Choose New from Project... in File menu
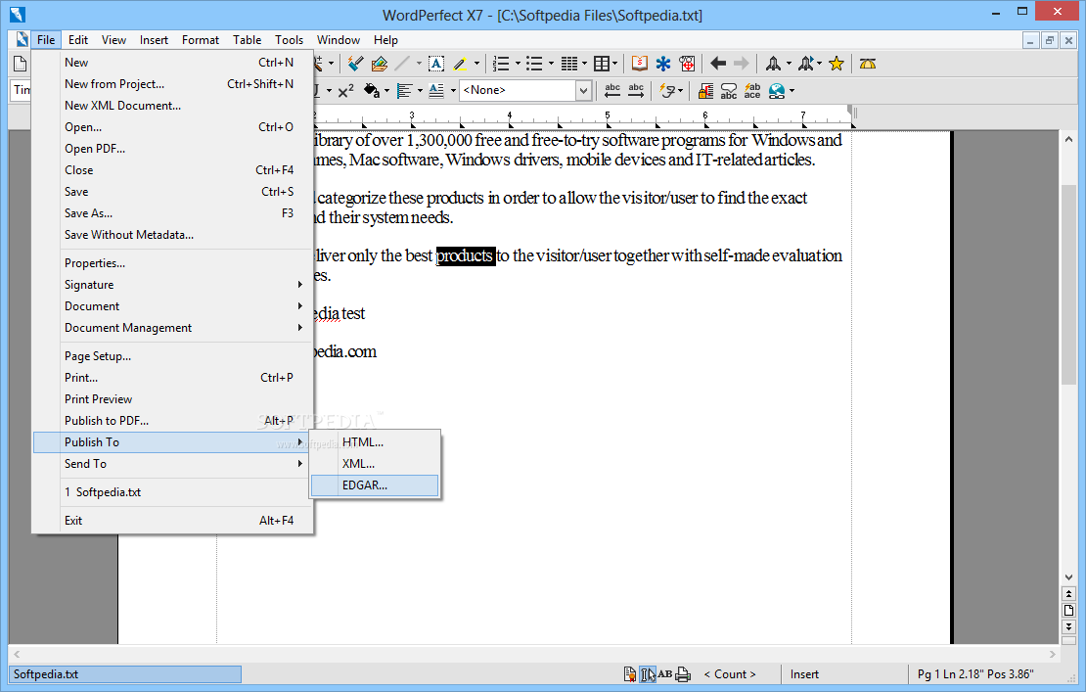This screenshot has width=1086, height=692. (173, 84)
